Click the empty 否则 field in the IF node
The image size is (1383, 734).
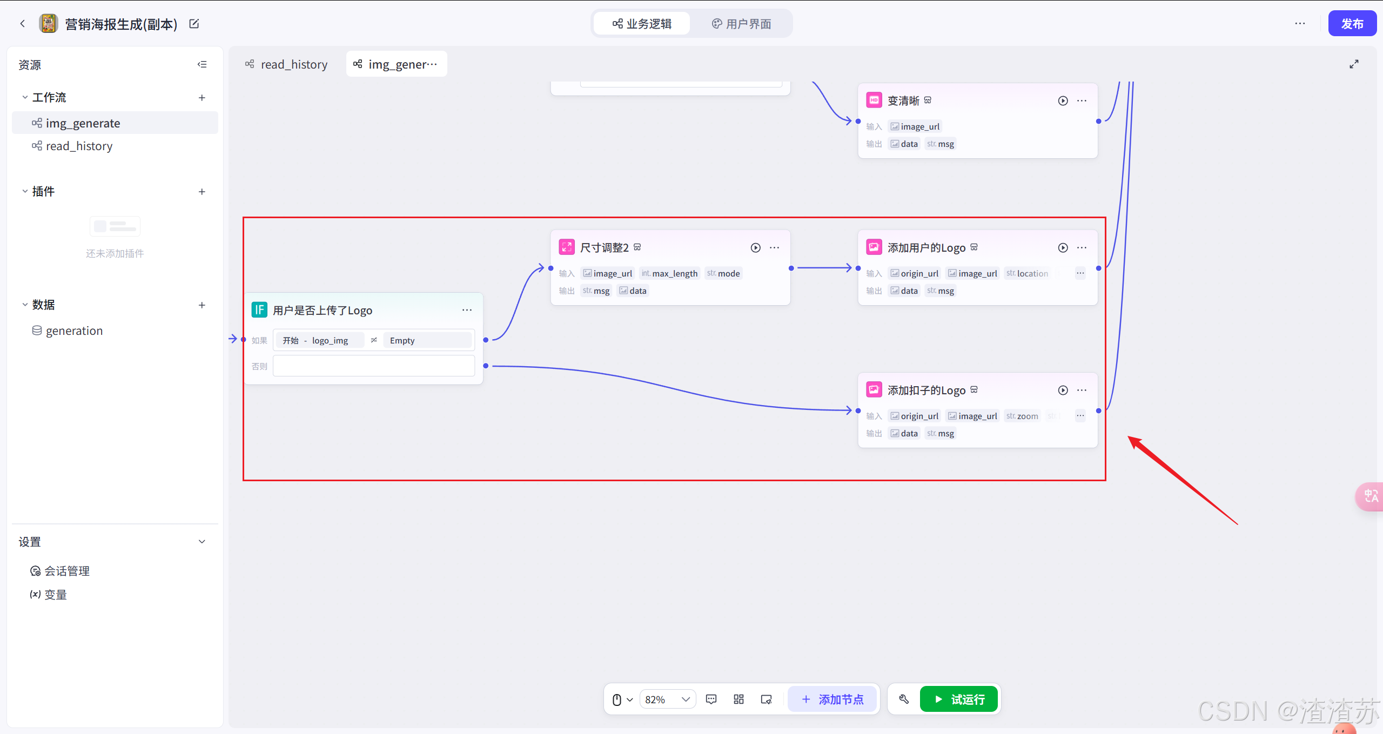[373, 366]
